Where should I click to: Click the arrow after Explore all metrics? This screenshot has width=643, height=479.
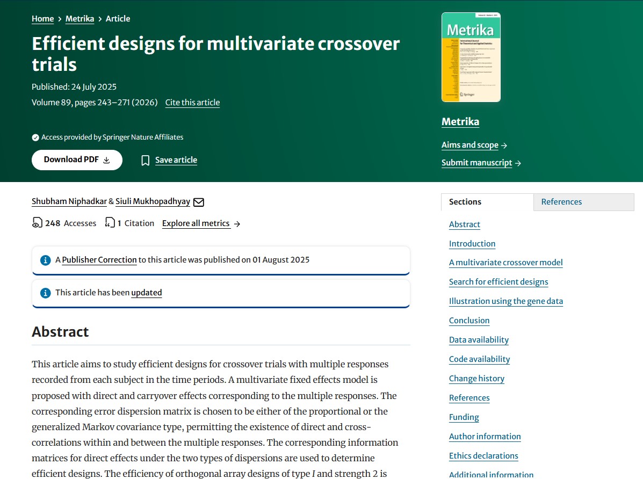click(237, 224)
